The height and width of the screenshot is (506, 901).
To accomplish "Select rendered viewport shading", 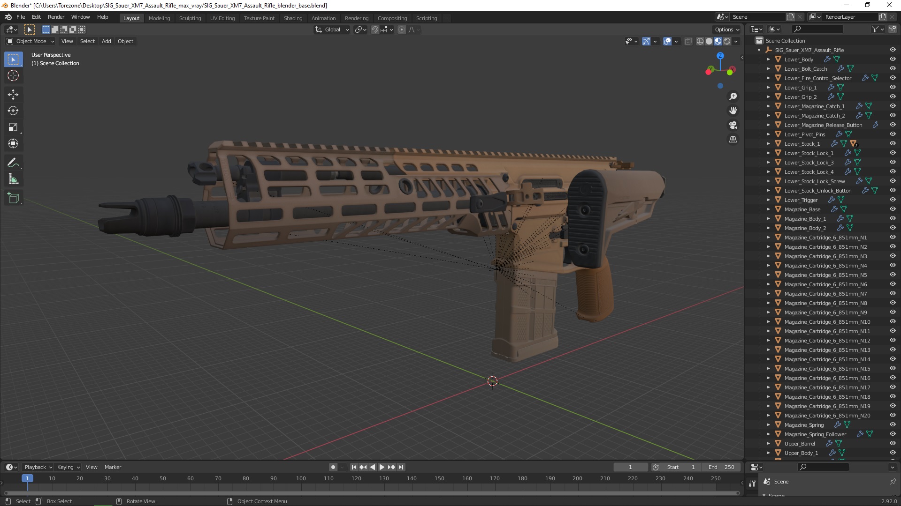I will [727, 41].
